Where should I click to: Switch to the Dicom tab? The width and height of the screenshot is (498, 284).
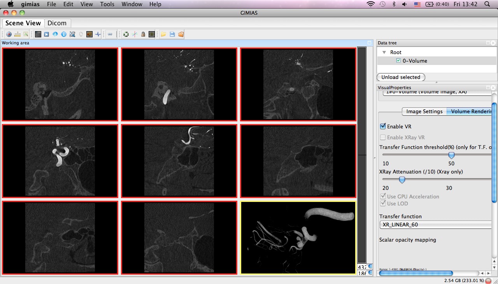click(x=57, y=23)
